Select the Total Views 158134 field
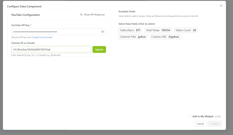This screenshot has width=233, height=135. click(x=158, y=30)
